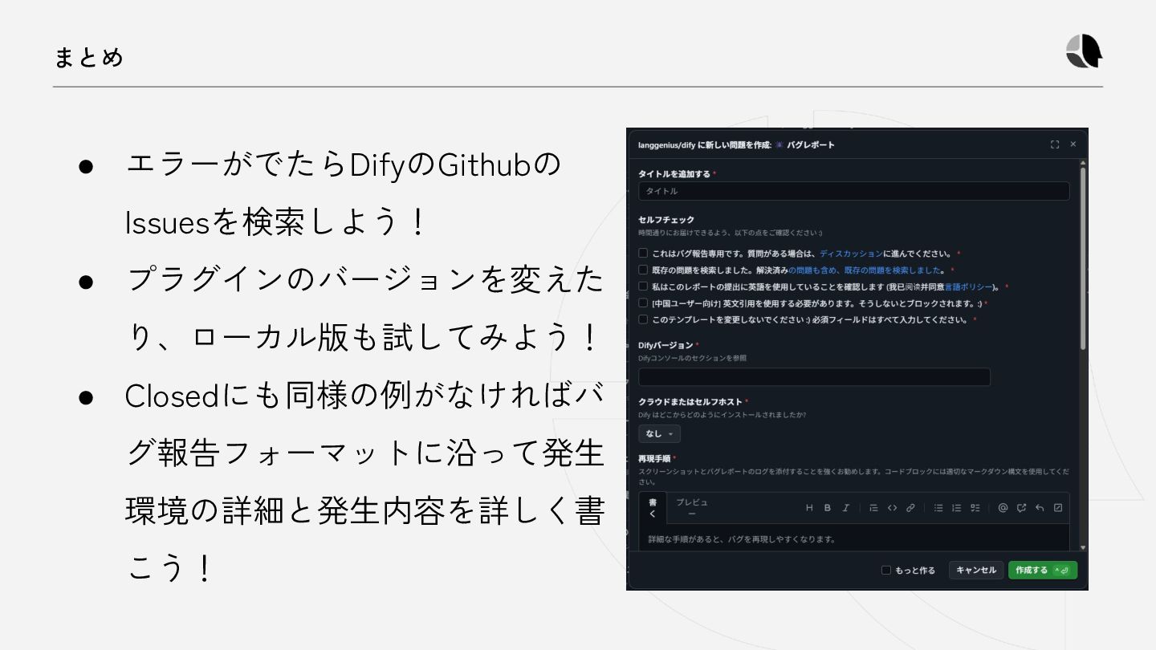Open the 言語ポリシー link
The width and height of the screenshot is (1156, 650).
click(x=967, y=286)
